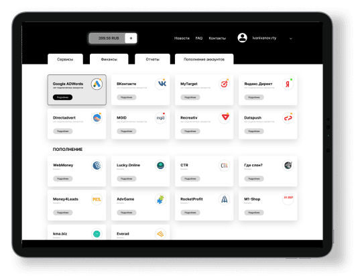Click the M1-Shop logo icon
Image resolution: width=356 pixels, height=277 pixels.
tap(288, 199)
